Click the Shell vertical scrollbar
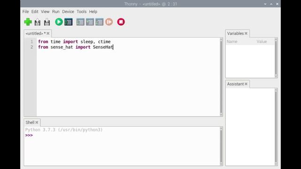This screenshot has height=169, width=301. [x=221, y=146]
